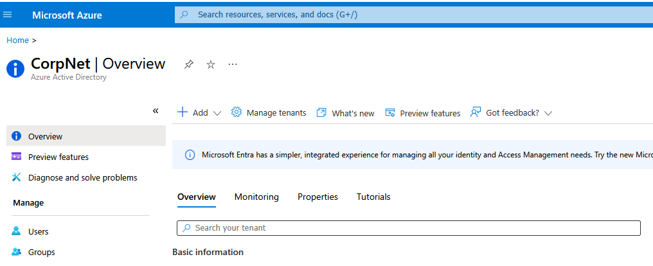
Task: Click the Basic information heading
Action: [208, 253]
